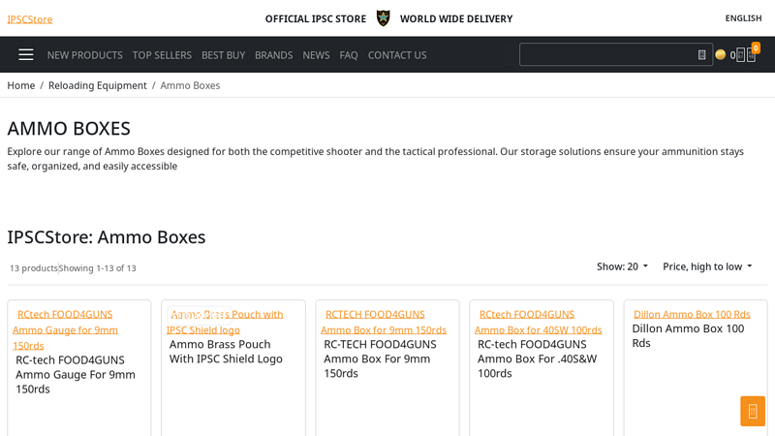Open the Top Sellers menu item

162,55
